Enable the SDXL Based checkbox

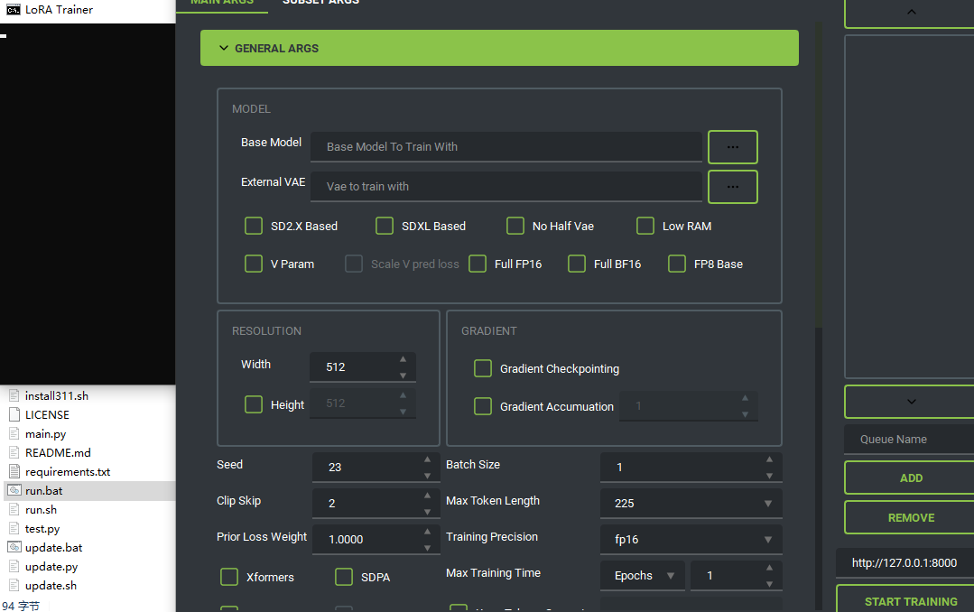[x=385, y=226]
